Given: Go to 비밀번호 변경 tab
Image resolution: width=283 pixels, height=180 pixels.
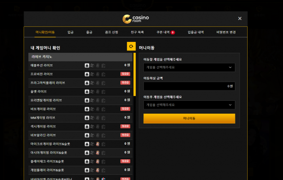Looking at the screenshot, I should click(x=226, y=33).
